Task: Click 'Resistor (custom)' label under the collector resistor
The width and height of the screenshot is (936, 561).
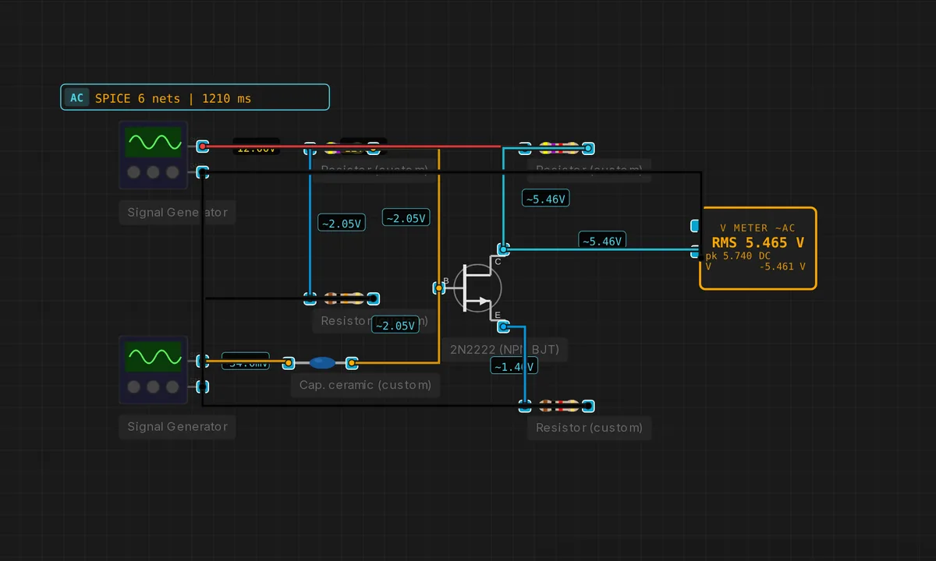Action: [x=589, y=169]
